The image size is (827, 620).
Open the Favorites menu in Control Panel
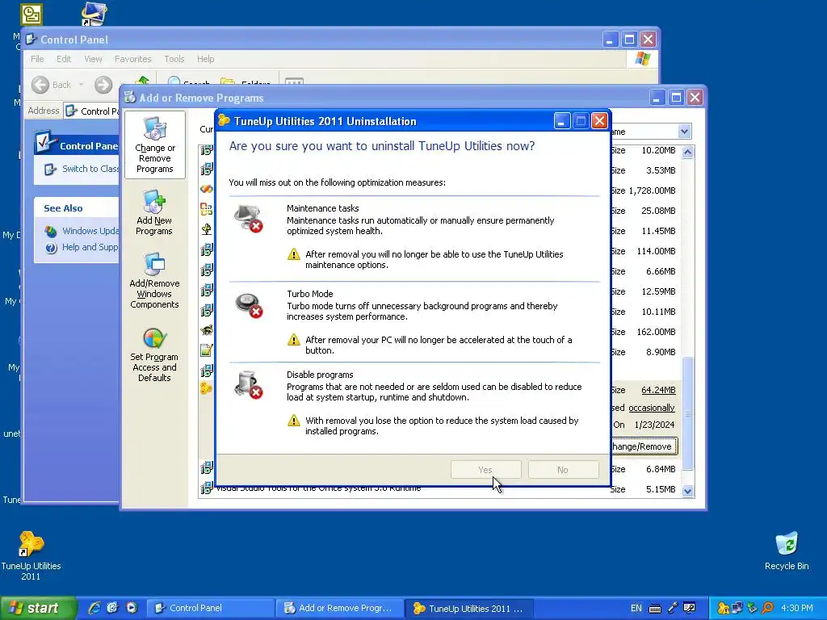point(133,59)
